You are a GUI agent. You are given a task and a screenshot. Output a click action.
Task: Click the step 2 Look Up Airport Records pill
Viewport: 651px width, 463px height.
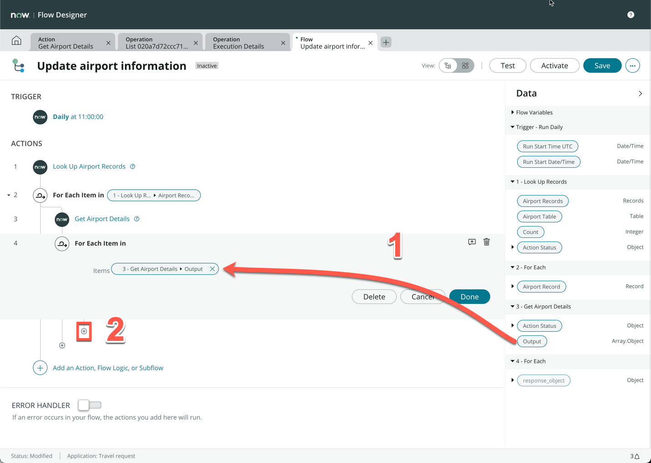pos(154,195)
